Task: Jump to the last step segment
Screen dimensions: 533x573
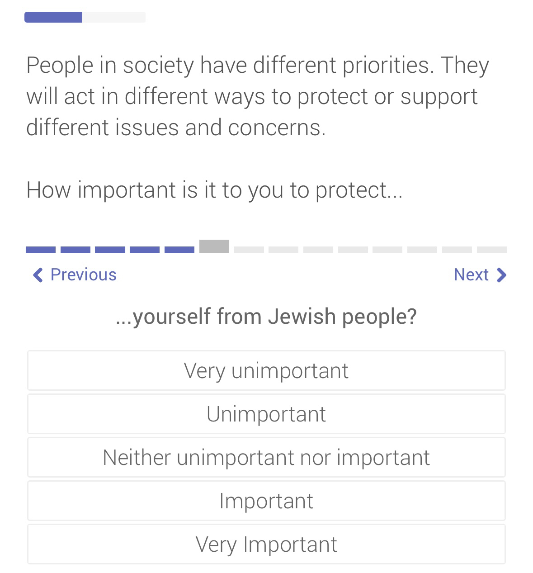Action: tap(492, 250)
